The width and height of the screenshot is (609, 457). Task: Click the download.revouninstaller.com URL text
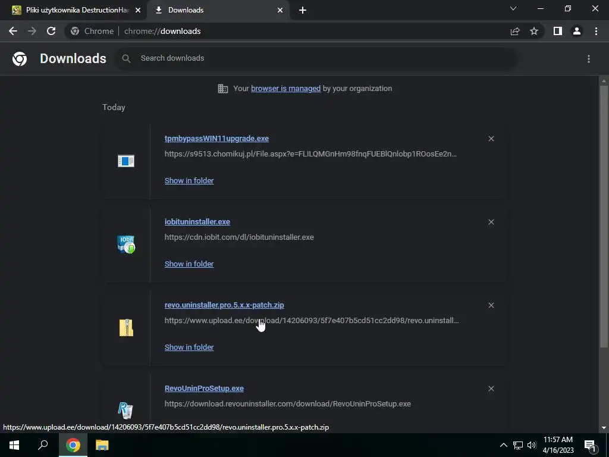coord(288,404)
